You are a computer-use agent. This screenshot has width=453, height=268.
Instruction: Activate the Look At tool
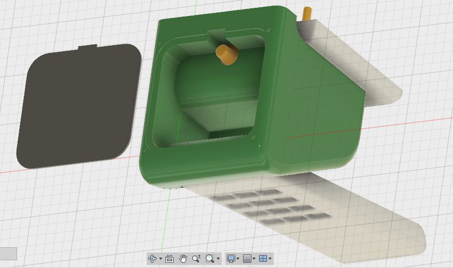[x=169, y=259]
